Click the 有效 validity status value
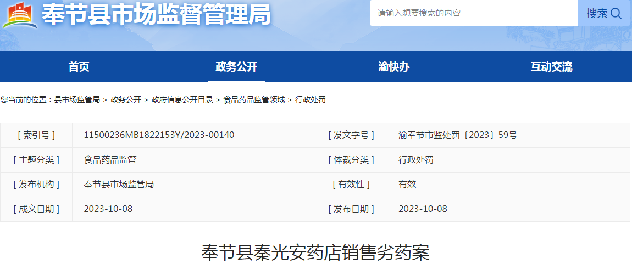Viewport: 632px width, 264px height. pos(407,184)
